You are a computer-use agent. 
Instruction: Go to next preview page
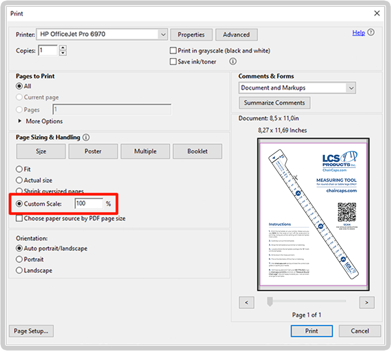point(367,302)
